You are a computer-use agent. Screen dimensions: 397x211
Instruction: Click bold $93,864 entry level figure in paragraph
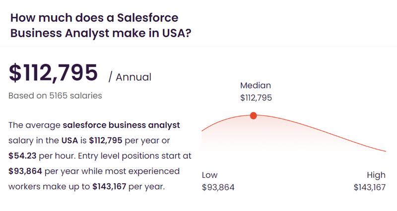[x=25, y=171]
